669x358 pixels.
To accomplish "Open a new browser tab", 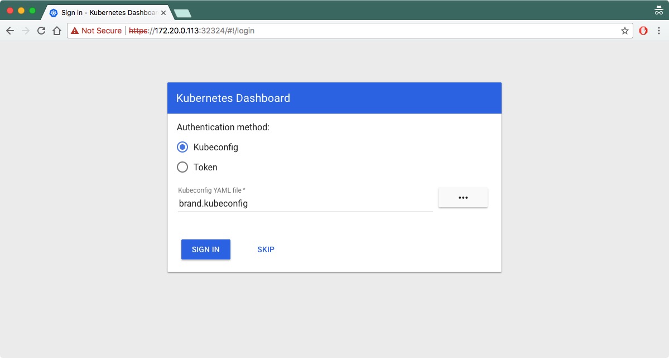I will (182, 13).
